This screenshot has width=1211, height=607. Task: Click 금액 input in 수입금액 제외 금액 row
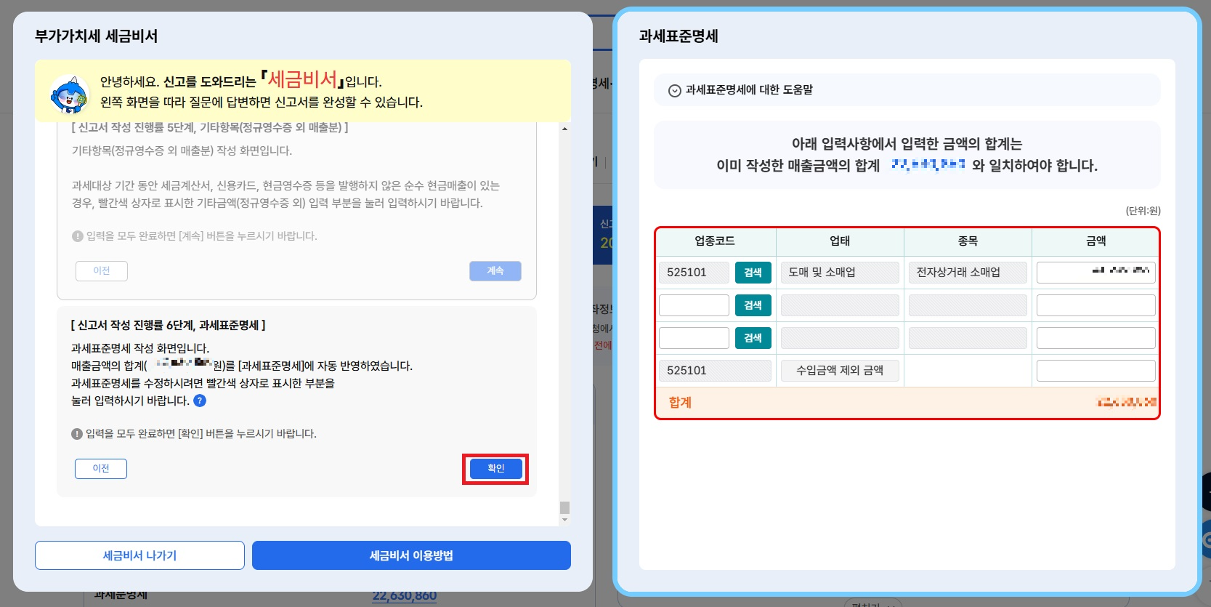click(x=1095, y=371)
